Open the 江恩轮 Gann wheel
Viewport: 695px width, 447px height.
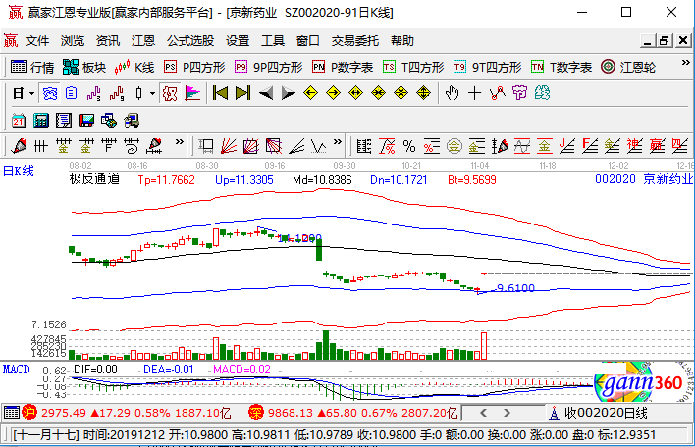click(x=628, y=68)
